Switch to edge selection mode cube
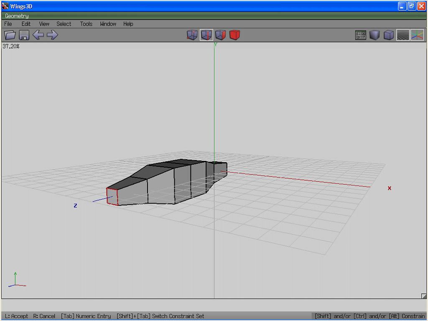 [x=206, y=35]
